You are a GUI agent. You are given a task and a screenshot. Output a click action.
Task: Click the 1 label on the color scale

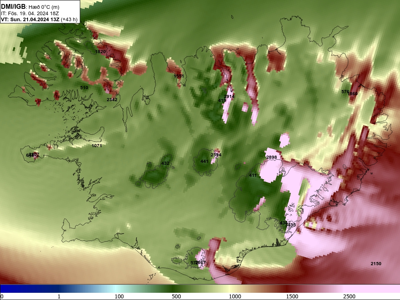click(x=59, y=296)
